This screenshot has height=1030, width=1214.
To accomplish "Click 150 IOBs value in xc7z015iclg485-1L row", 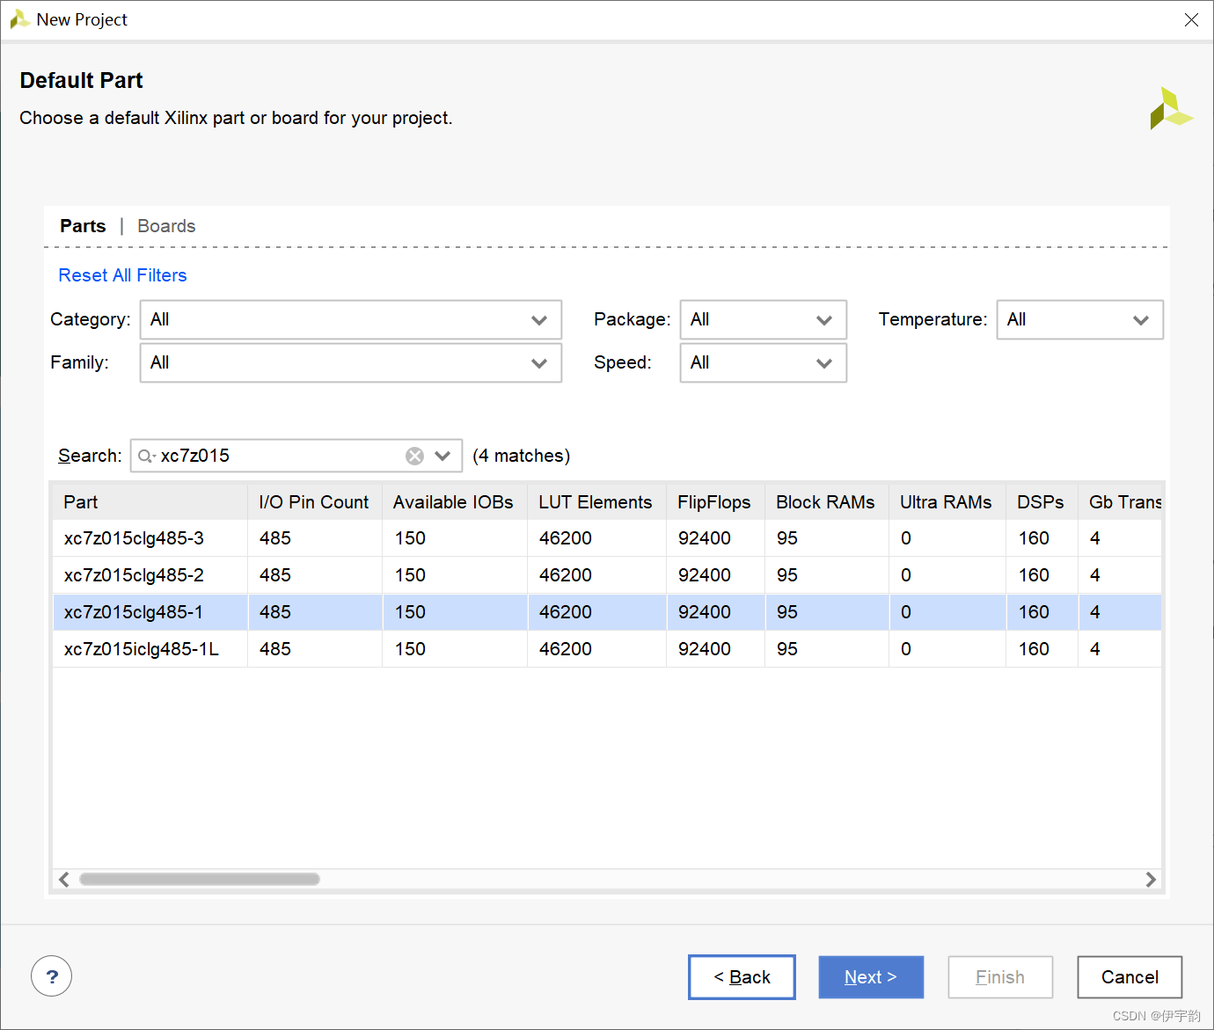I will click(x=410, y=649).
